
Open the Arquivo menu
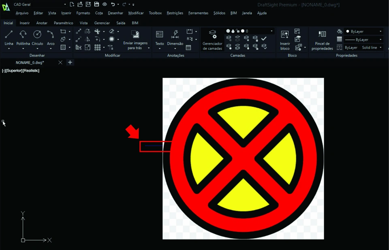coord(22,13)
